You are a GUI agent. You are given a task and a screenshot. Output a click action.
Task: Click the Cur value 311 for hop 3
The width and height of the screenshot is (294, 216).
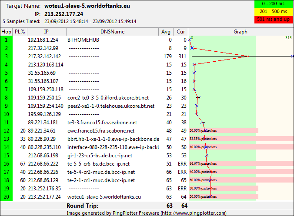pyautogui.click(x=182, y=56)
